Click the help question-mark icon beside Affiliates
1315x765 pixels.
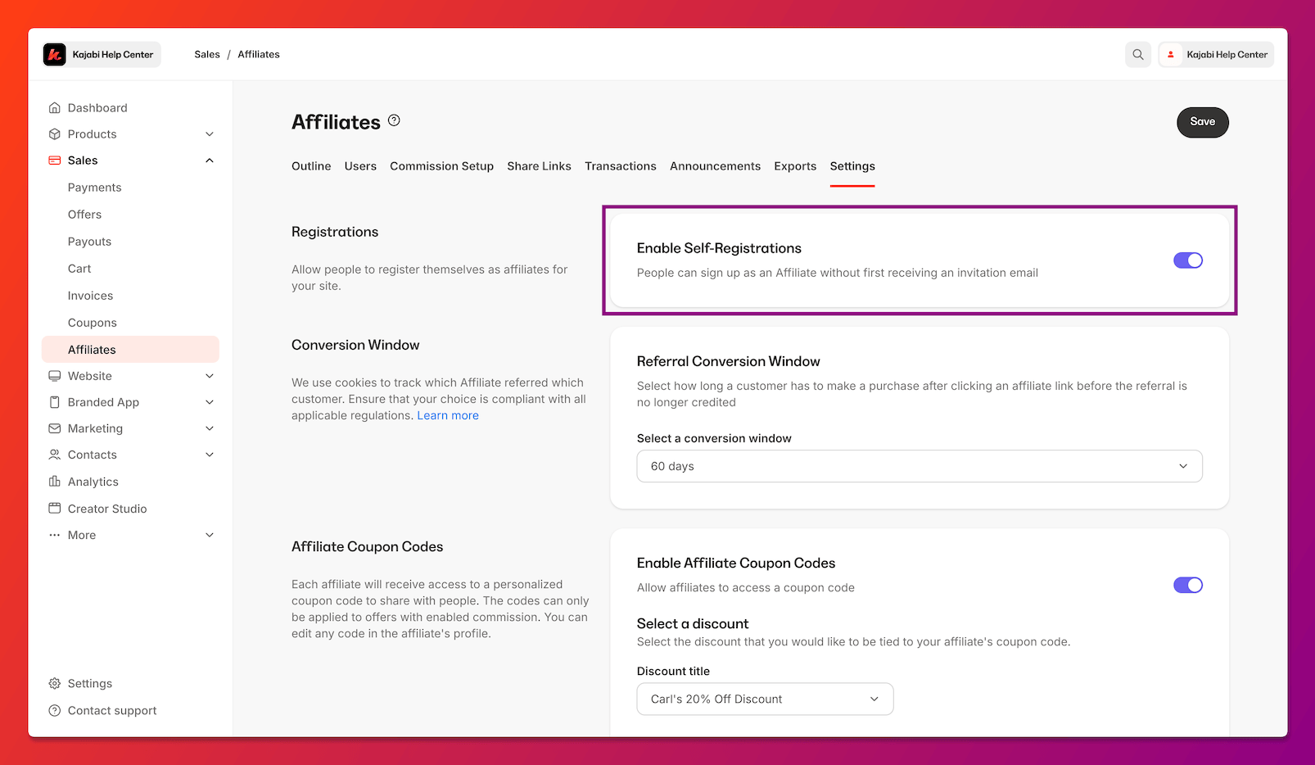click(x=394, y=120)
